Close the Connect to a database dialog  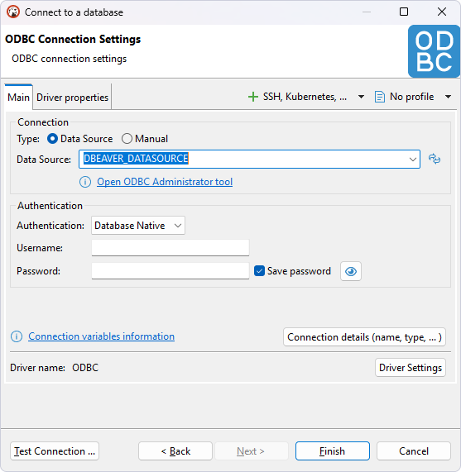coord(442,12)
